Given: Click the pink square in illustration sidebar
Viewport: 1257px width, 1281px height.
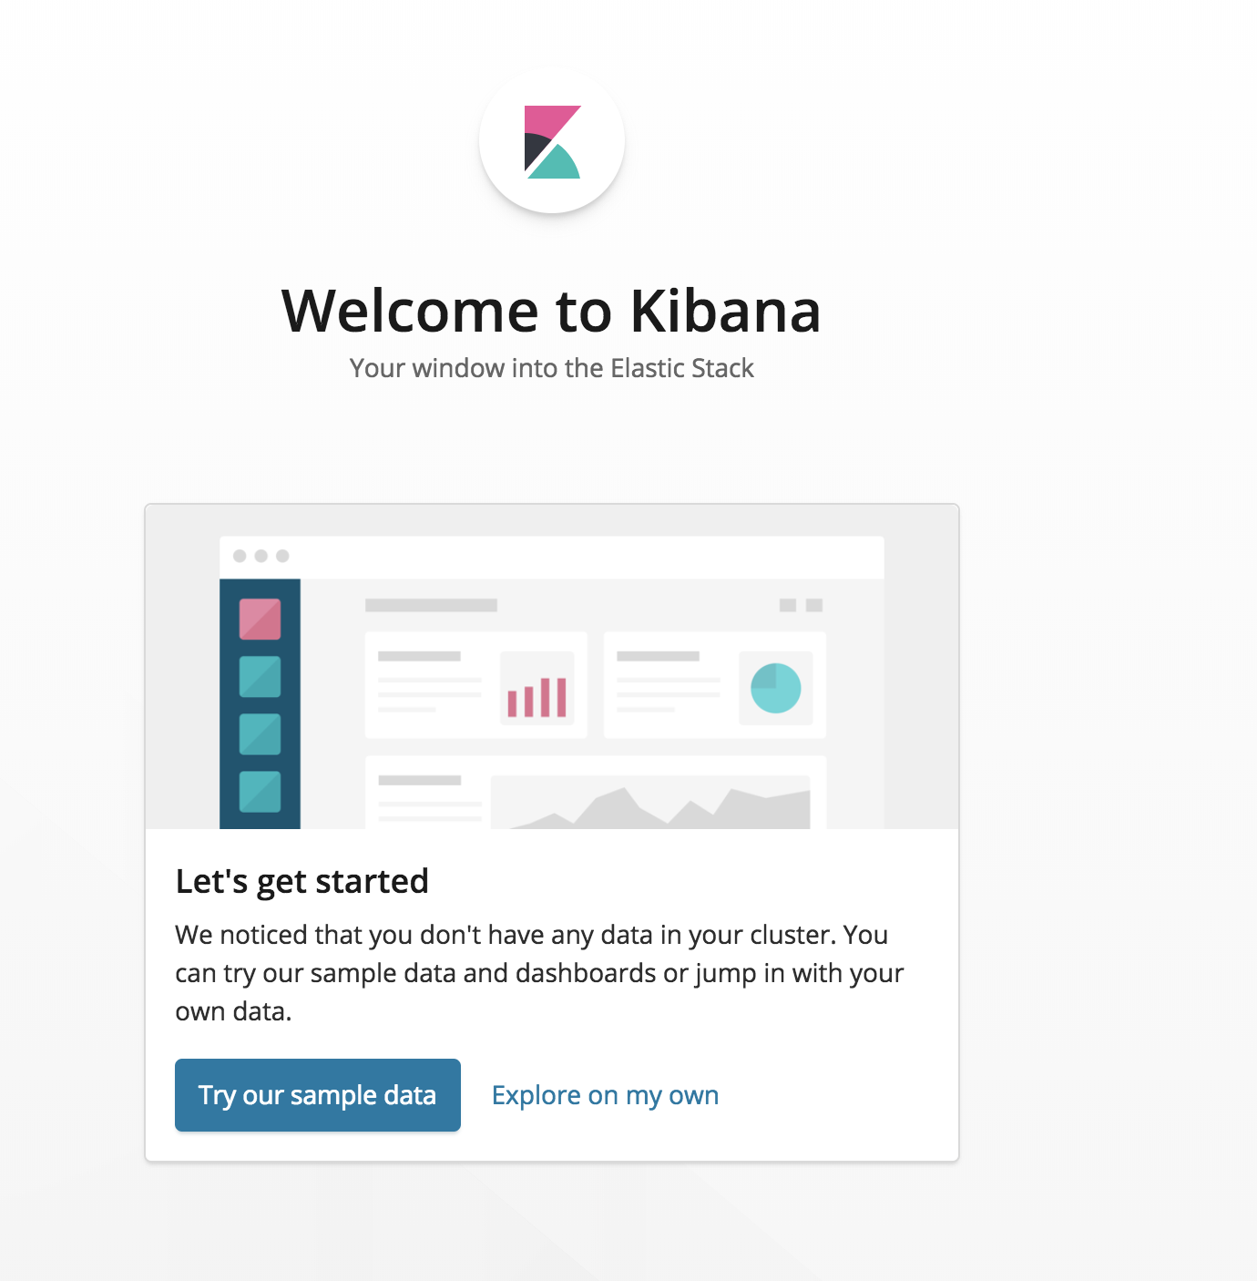Looking at the screenshot, I should click(260, 620).
